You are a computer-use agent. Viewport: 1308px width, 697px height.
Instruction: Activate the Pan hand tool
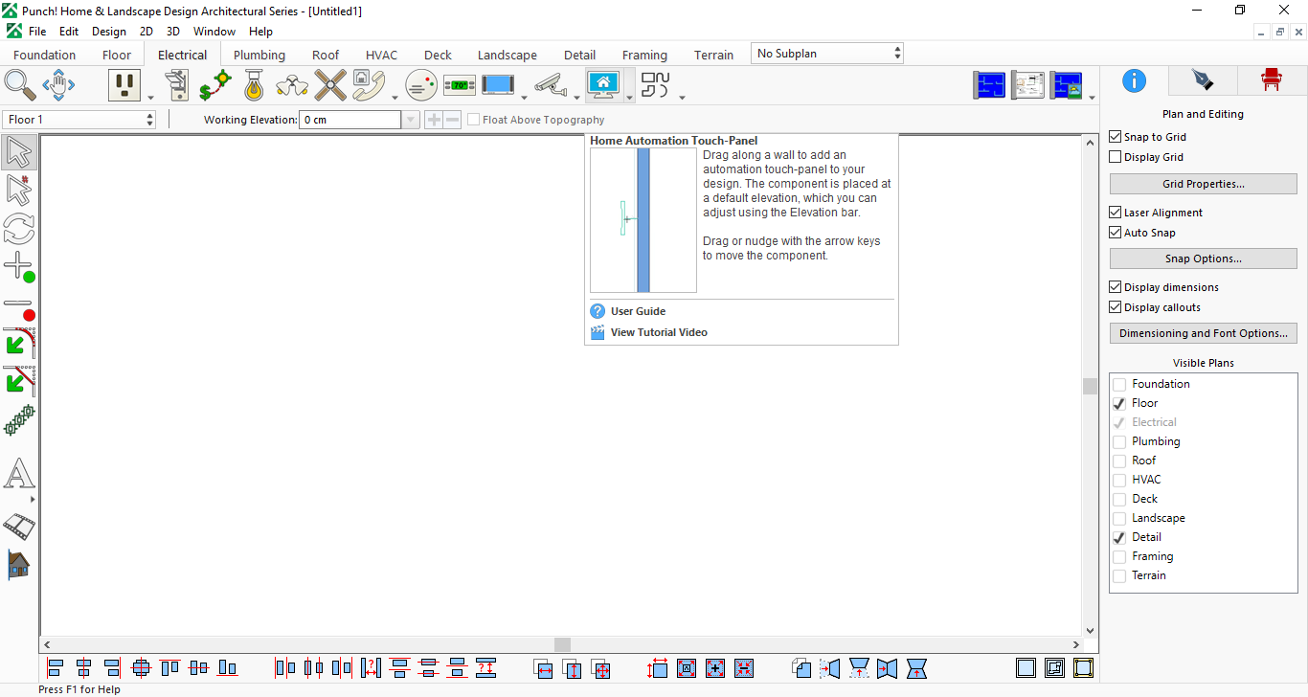59,85
